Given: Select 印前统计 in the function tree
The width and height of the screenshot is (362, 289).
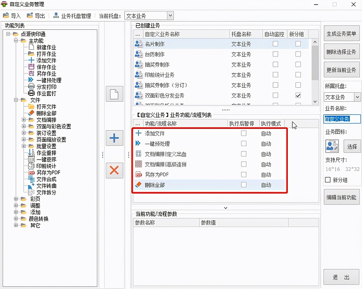Looking at the screenshot, I should (46, 166).
